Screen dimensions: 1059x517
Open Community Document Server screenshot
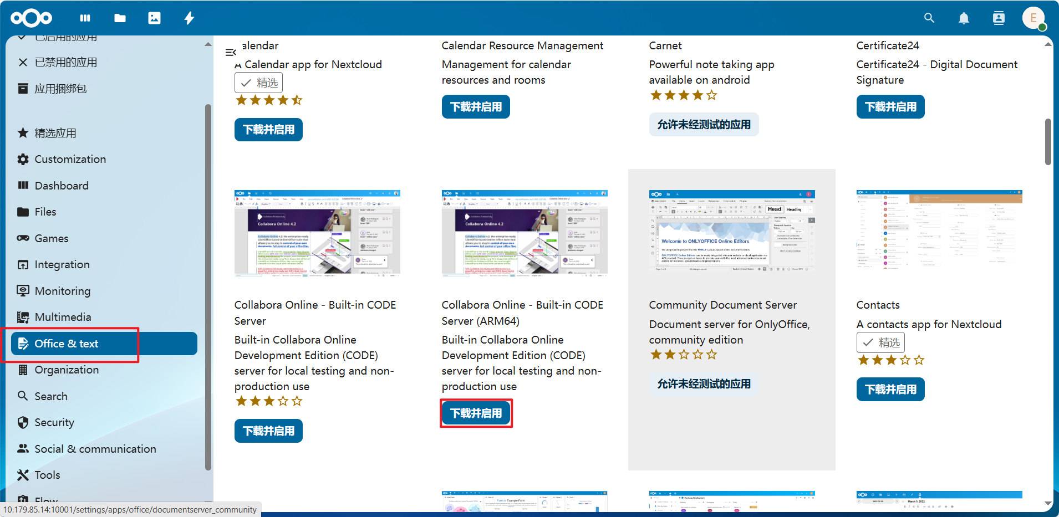(732, 231)
